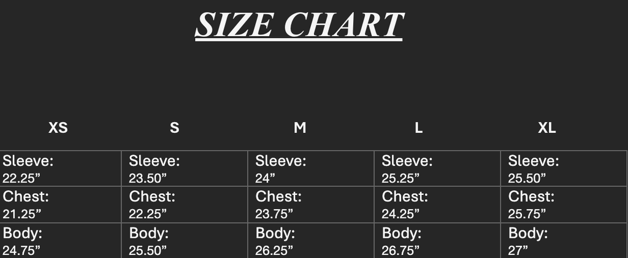Viewport: 628px width, 258px height.
Task: Click the SIZE CHART title
Action: click(x=299, y=25)
